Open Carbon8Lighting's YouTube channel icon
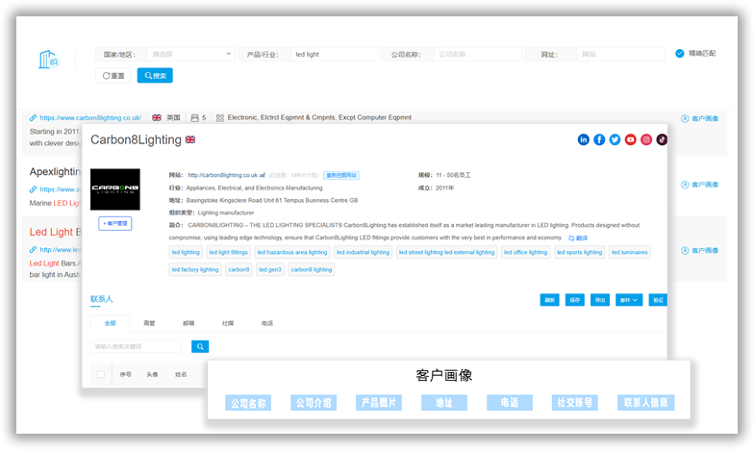This screenshot has width=754, height=450. pyautogui.click(x=631, y=139)
